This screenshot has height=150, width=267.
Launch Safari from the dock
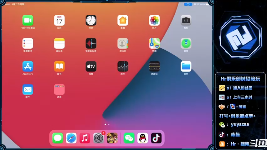[x=71, y=138]
